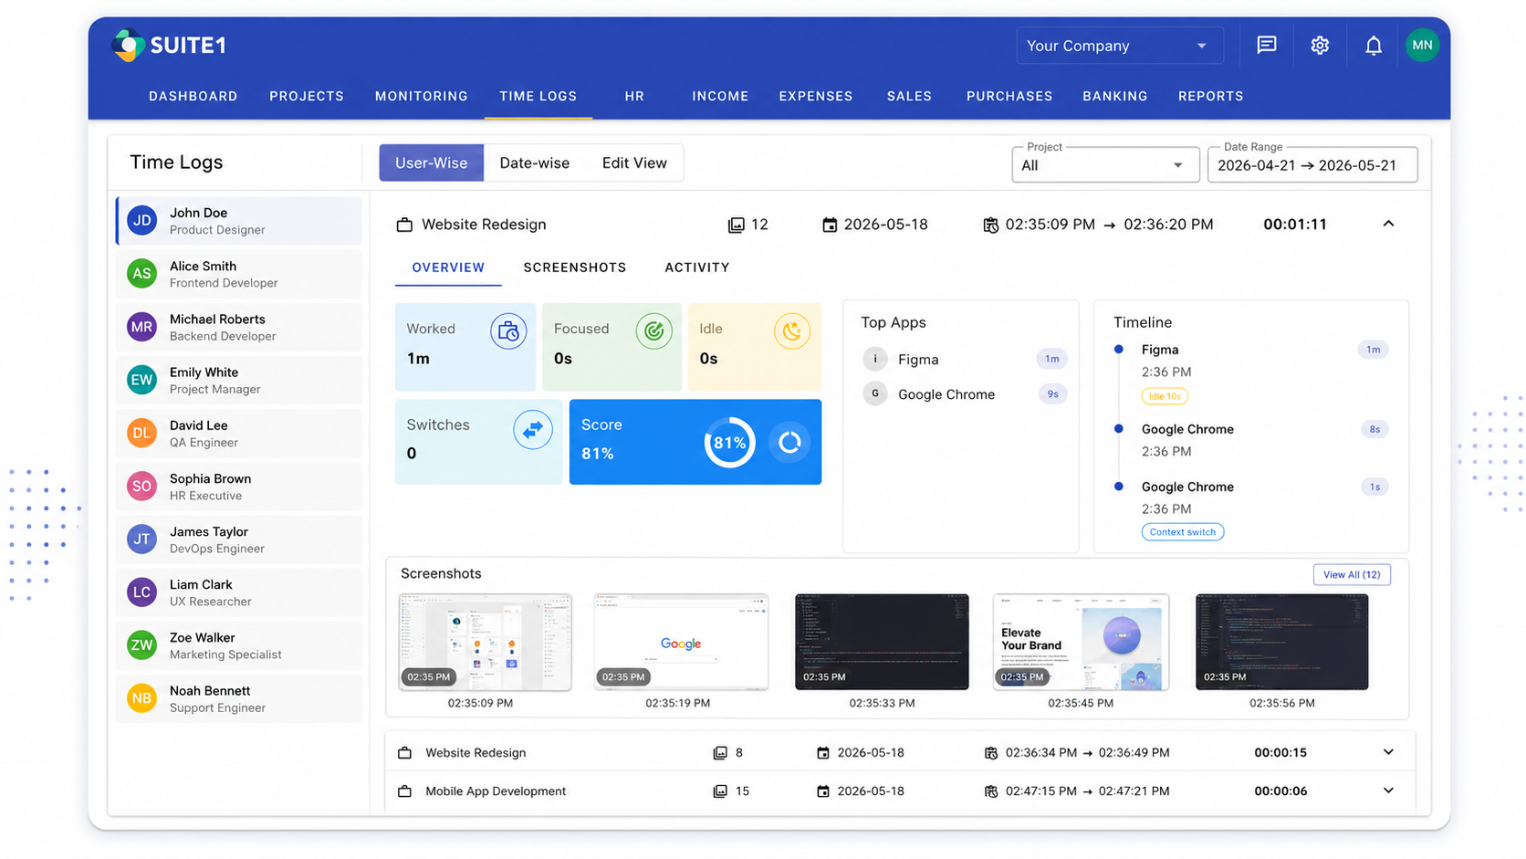The height and width of the screenshot is (859, 1526).
Task: Click the Score refresh circle icon
Action: point(789,443)
